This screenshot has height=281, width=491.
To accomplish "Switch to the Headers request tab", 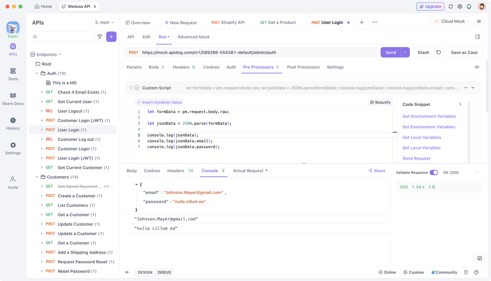I will coord(184,67).
